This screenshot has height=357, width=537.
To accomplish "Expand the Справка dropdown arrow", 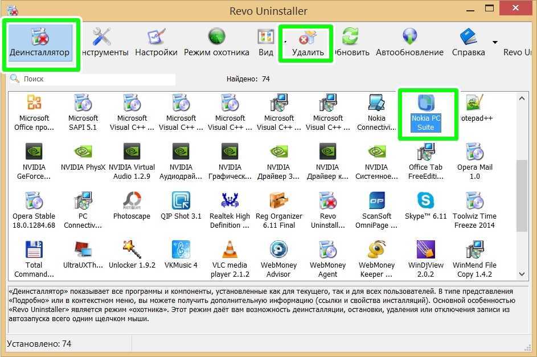I will pos(495,42).
